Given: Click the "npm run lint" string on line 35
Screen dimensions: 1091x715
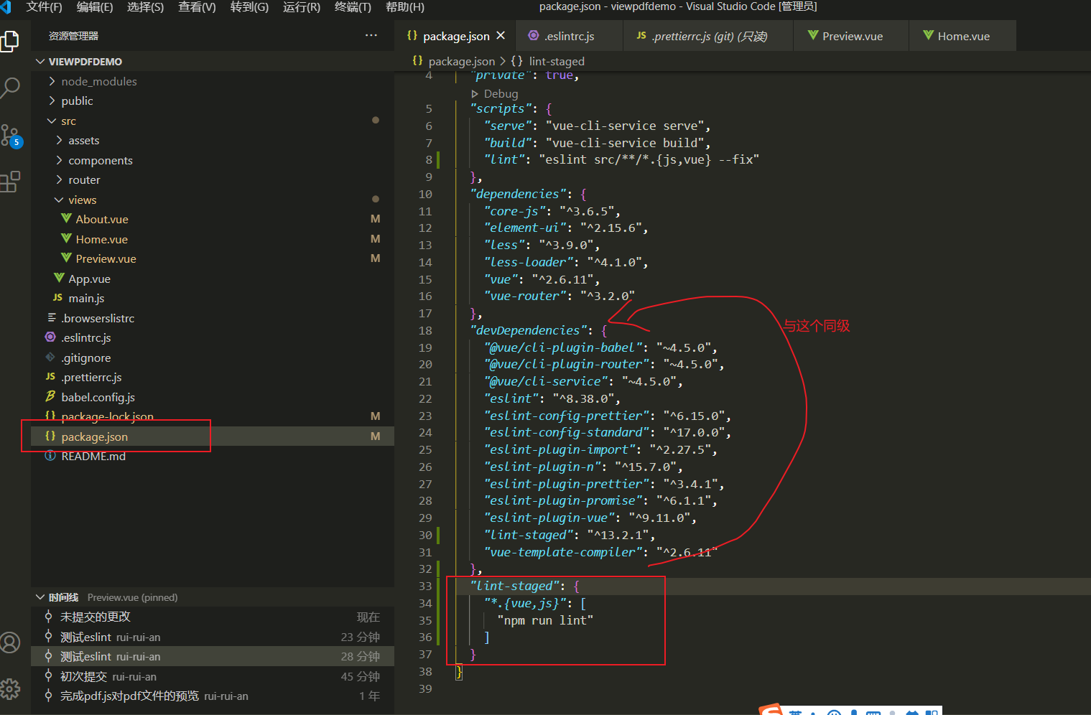Looking at the screenshot, I should coord(545,620).
